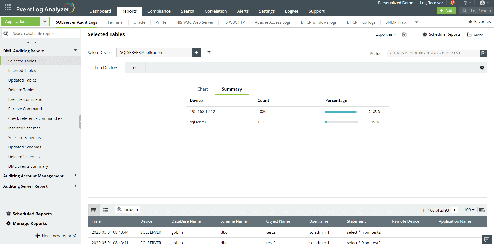Open the device filter funnel icon
Image resolution: width=494 pixels, height=244 pixels.
tap(209, 53)
